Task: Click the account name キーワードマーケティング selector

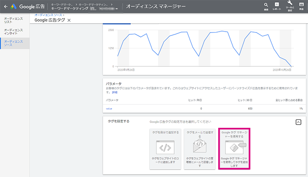Action: point(70,9)
